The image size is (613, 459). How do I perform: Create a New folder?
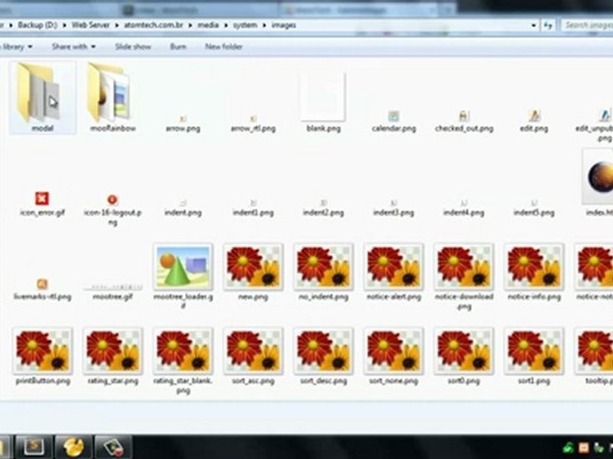point(223,47)
